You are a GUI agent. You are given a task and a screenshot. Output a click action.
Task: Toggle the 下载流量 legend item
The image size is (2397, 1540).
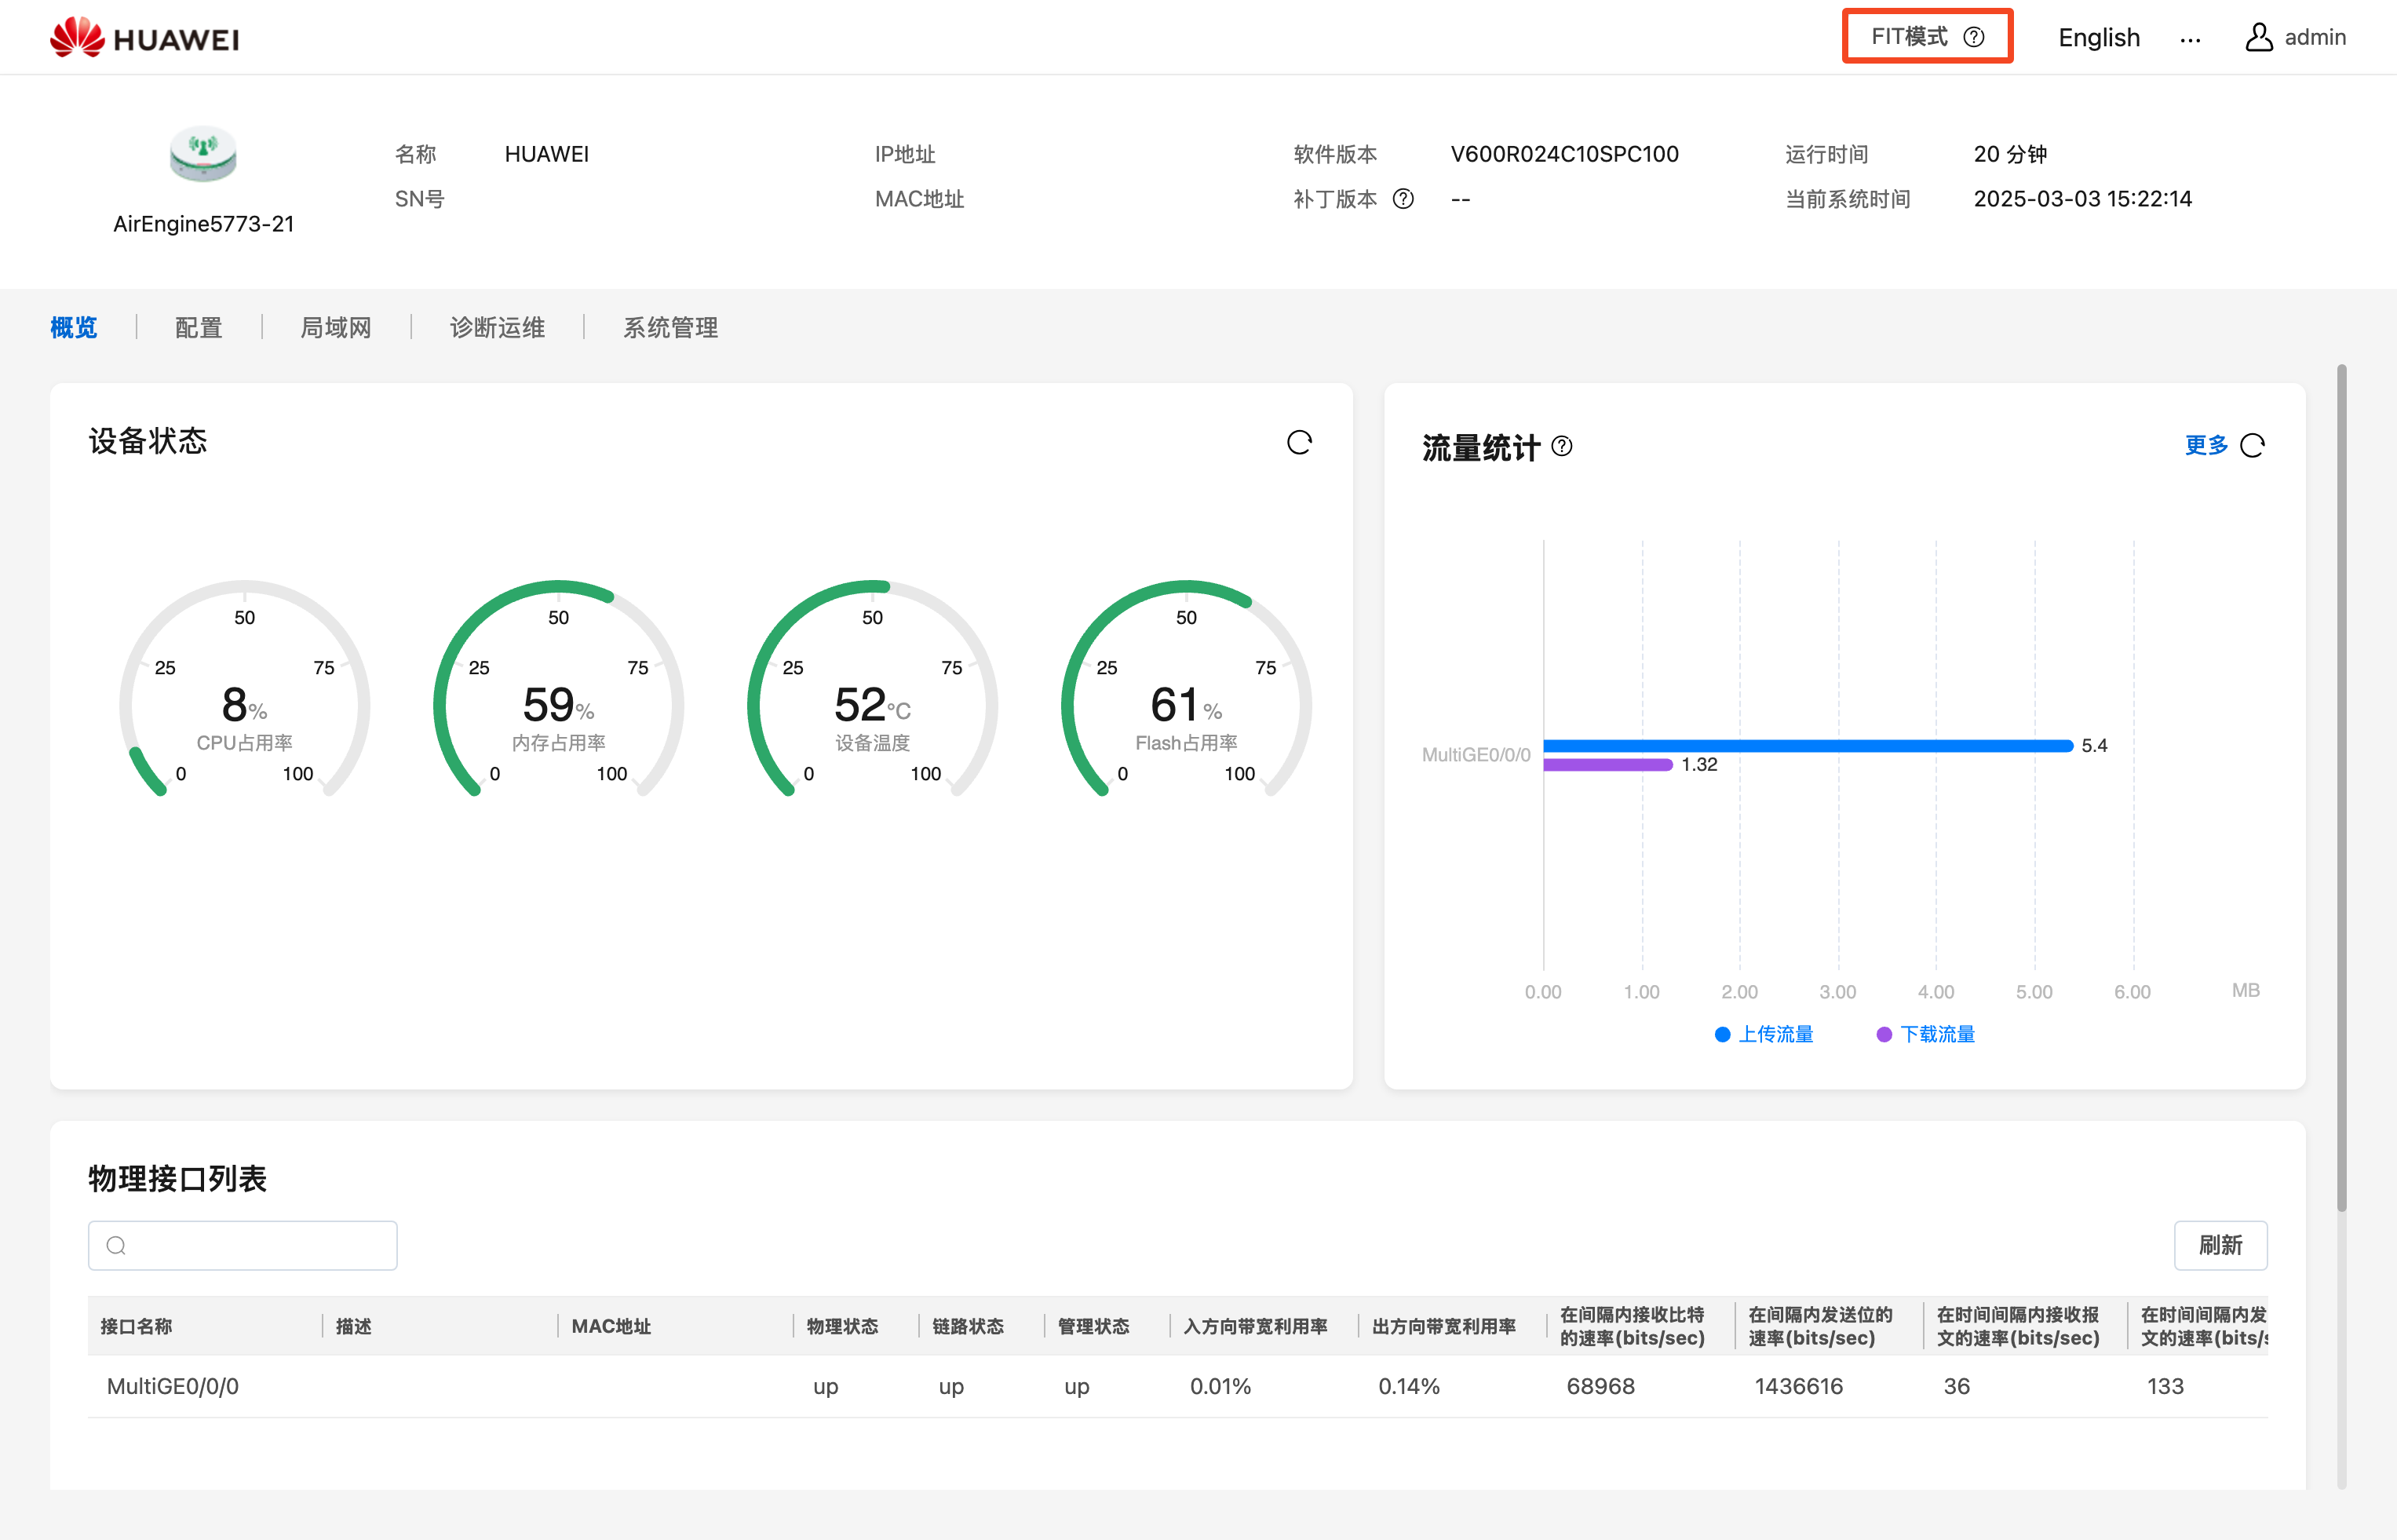tap(1925, 1034)
